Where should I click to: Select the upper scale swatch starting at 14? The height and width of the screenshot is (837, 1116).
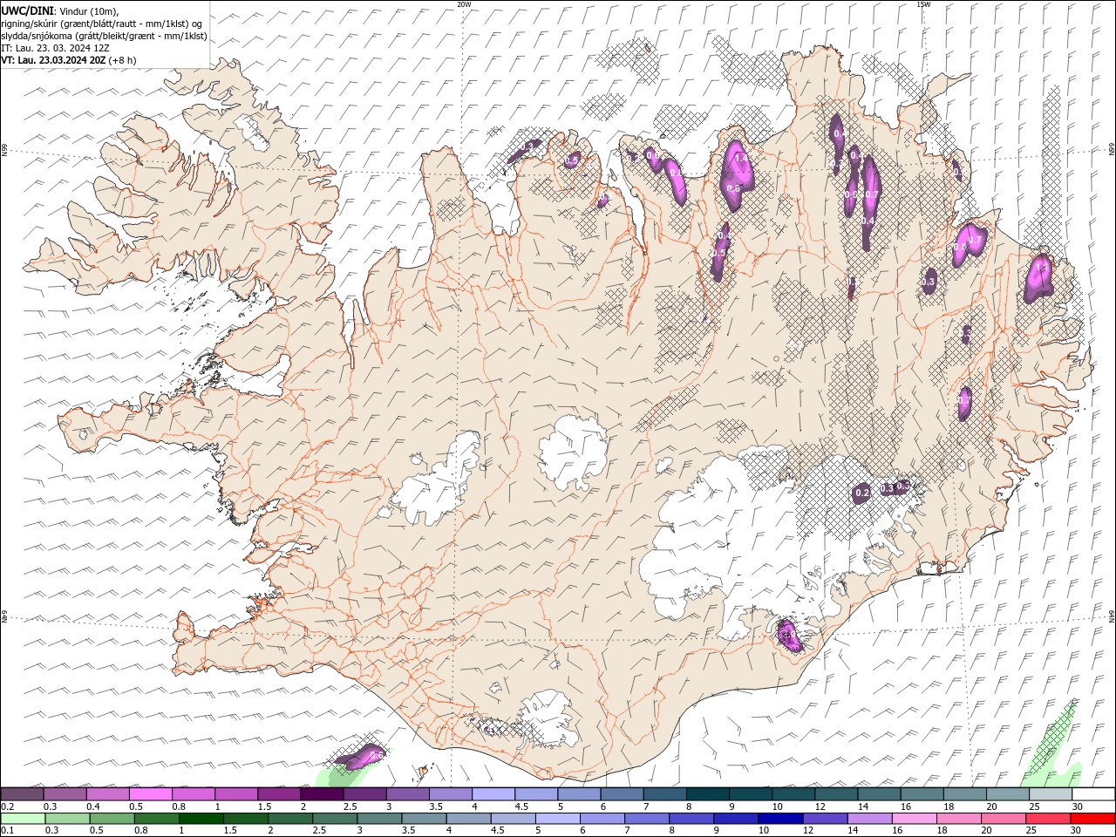(880, 793)
